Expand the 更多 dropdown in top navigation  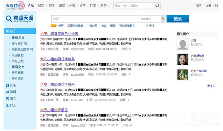pyautogui.click(x=105, y=6)
